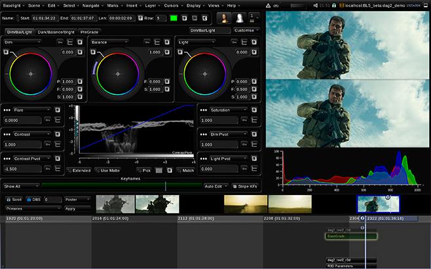
Task: Click the green colour swatch near Row
Action: pos(174,18)
